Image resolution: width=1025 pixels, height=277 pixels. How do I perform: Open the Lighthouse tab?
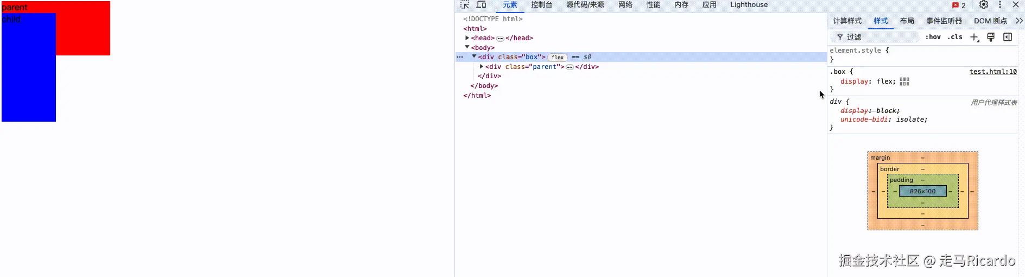click(749, 5)
